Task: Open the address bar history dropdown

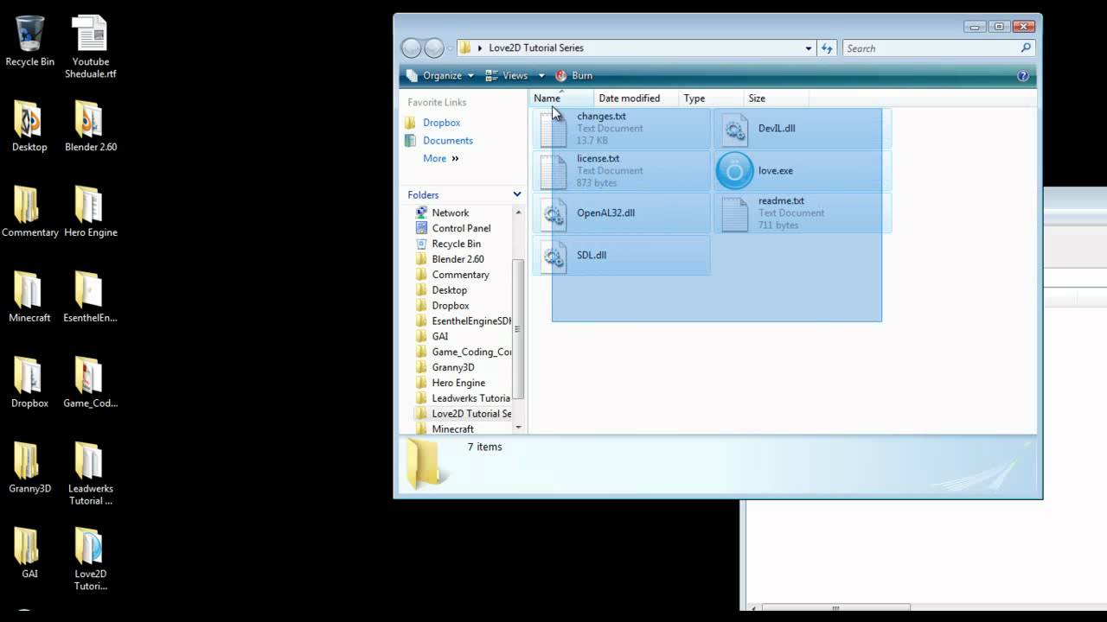Action: pos(809,48)
